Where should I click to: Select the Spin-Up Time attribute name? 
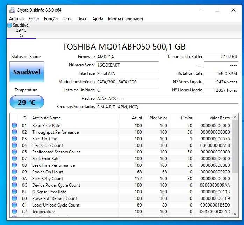click(x=44, y=139)
